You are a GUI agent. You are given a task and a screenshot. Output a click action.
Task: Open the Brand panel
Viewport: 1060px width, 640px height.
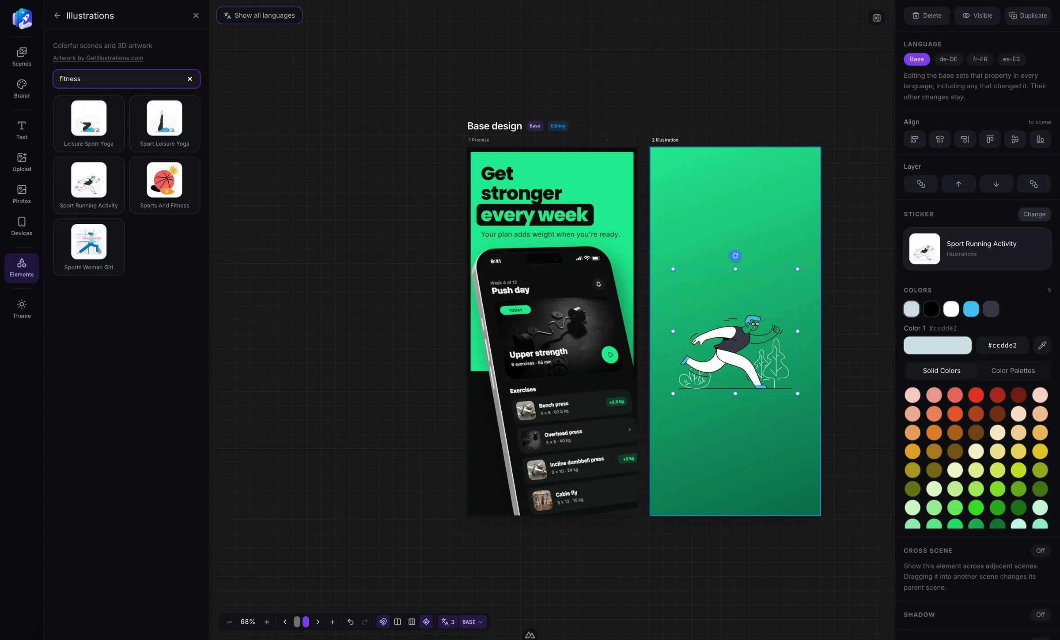(22, 89)
